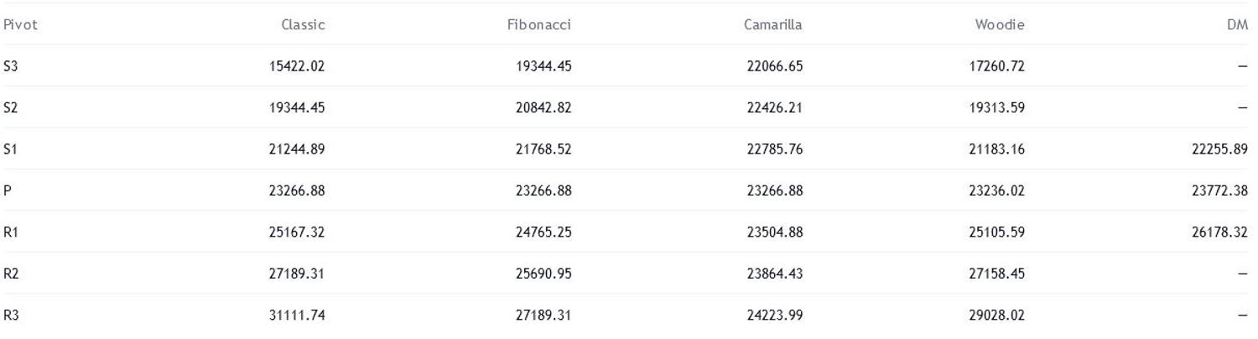Click Camarilla R2 value 23864.43
Viewport: 1258px width, 339px height.
(775, 274)
